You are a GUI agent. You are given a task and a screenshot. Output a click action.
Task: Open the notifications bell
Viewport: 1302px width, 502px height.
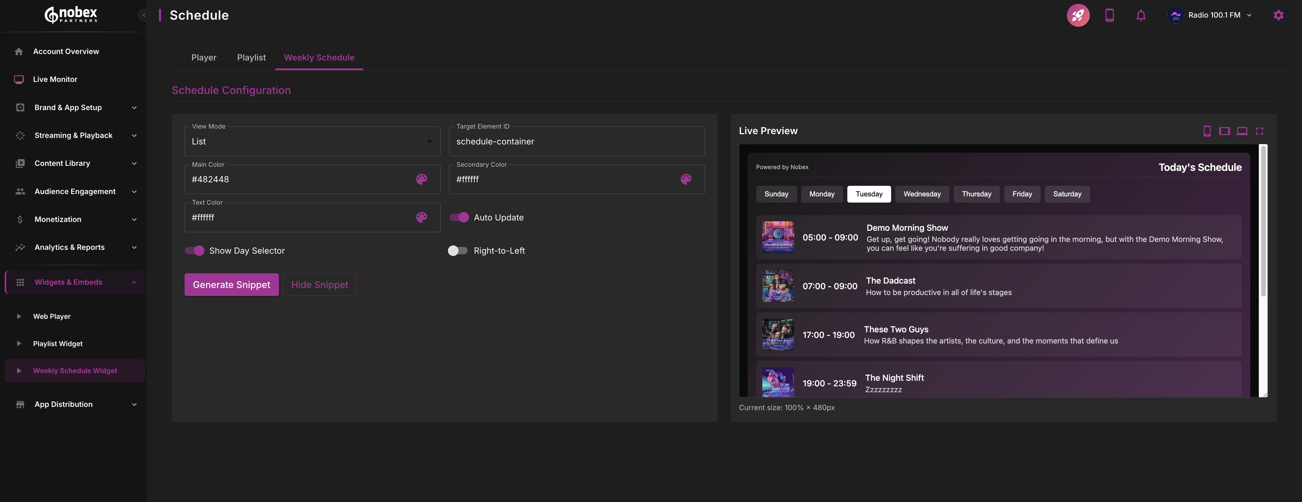click(x=1141, y=15)
